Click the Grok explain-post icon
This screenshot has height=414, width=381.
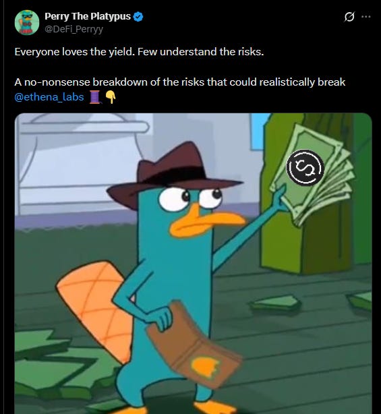point(349,17)
